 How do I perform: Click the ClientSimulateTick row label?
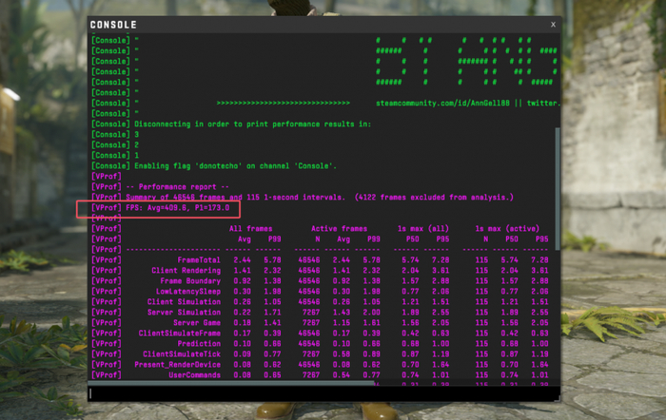[x=182, y=354]
